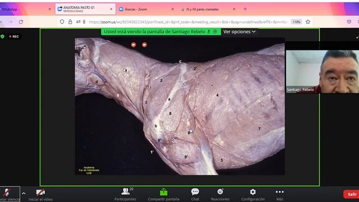The image size is (359, 202).
Task: Click the second orange annotation marker
Action: (144, 45)
